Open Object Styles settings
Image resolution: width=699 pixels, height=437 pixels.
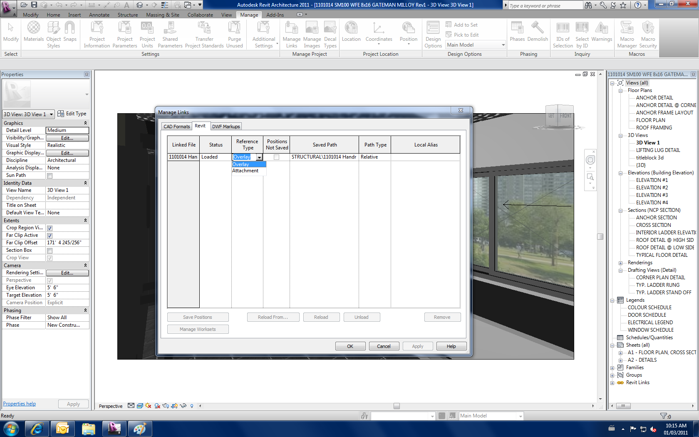(x=53, y=35)
